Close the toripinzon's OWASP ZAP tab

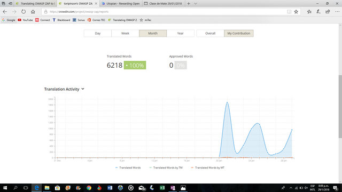96,4
